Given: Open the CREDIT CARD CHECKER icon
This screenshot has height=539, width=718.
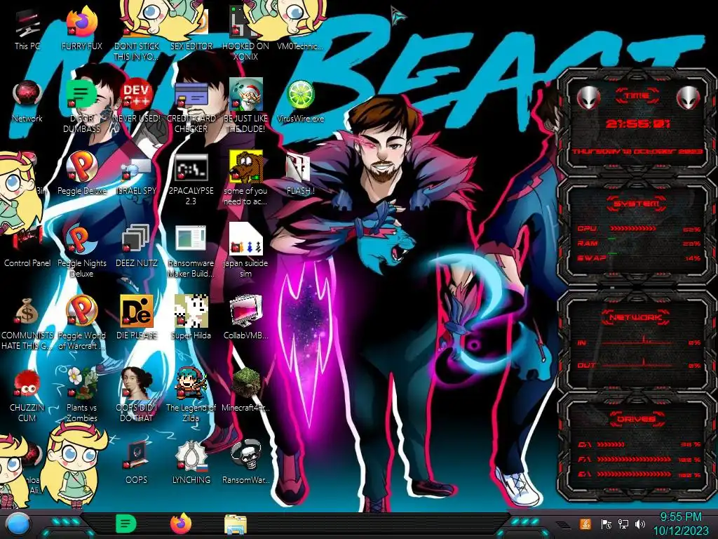Looking at the screenshot, I should [x=191, y=107].
